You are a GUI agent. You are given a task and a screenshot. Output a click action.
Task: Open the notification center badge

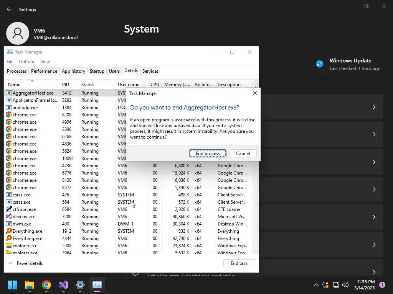(x=382, y=285)
